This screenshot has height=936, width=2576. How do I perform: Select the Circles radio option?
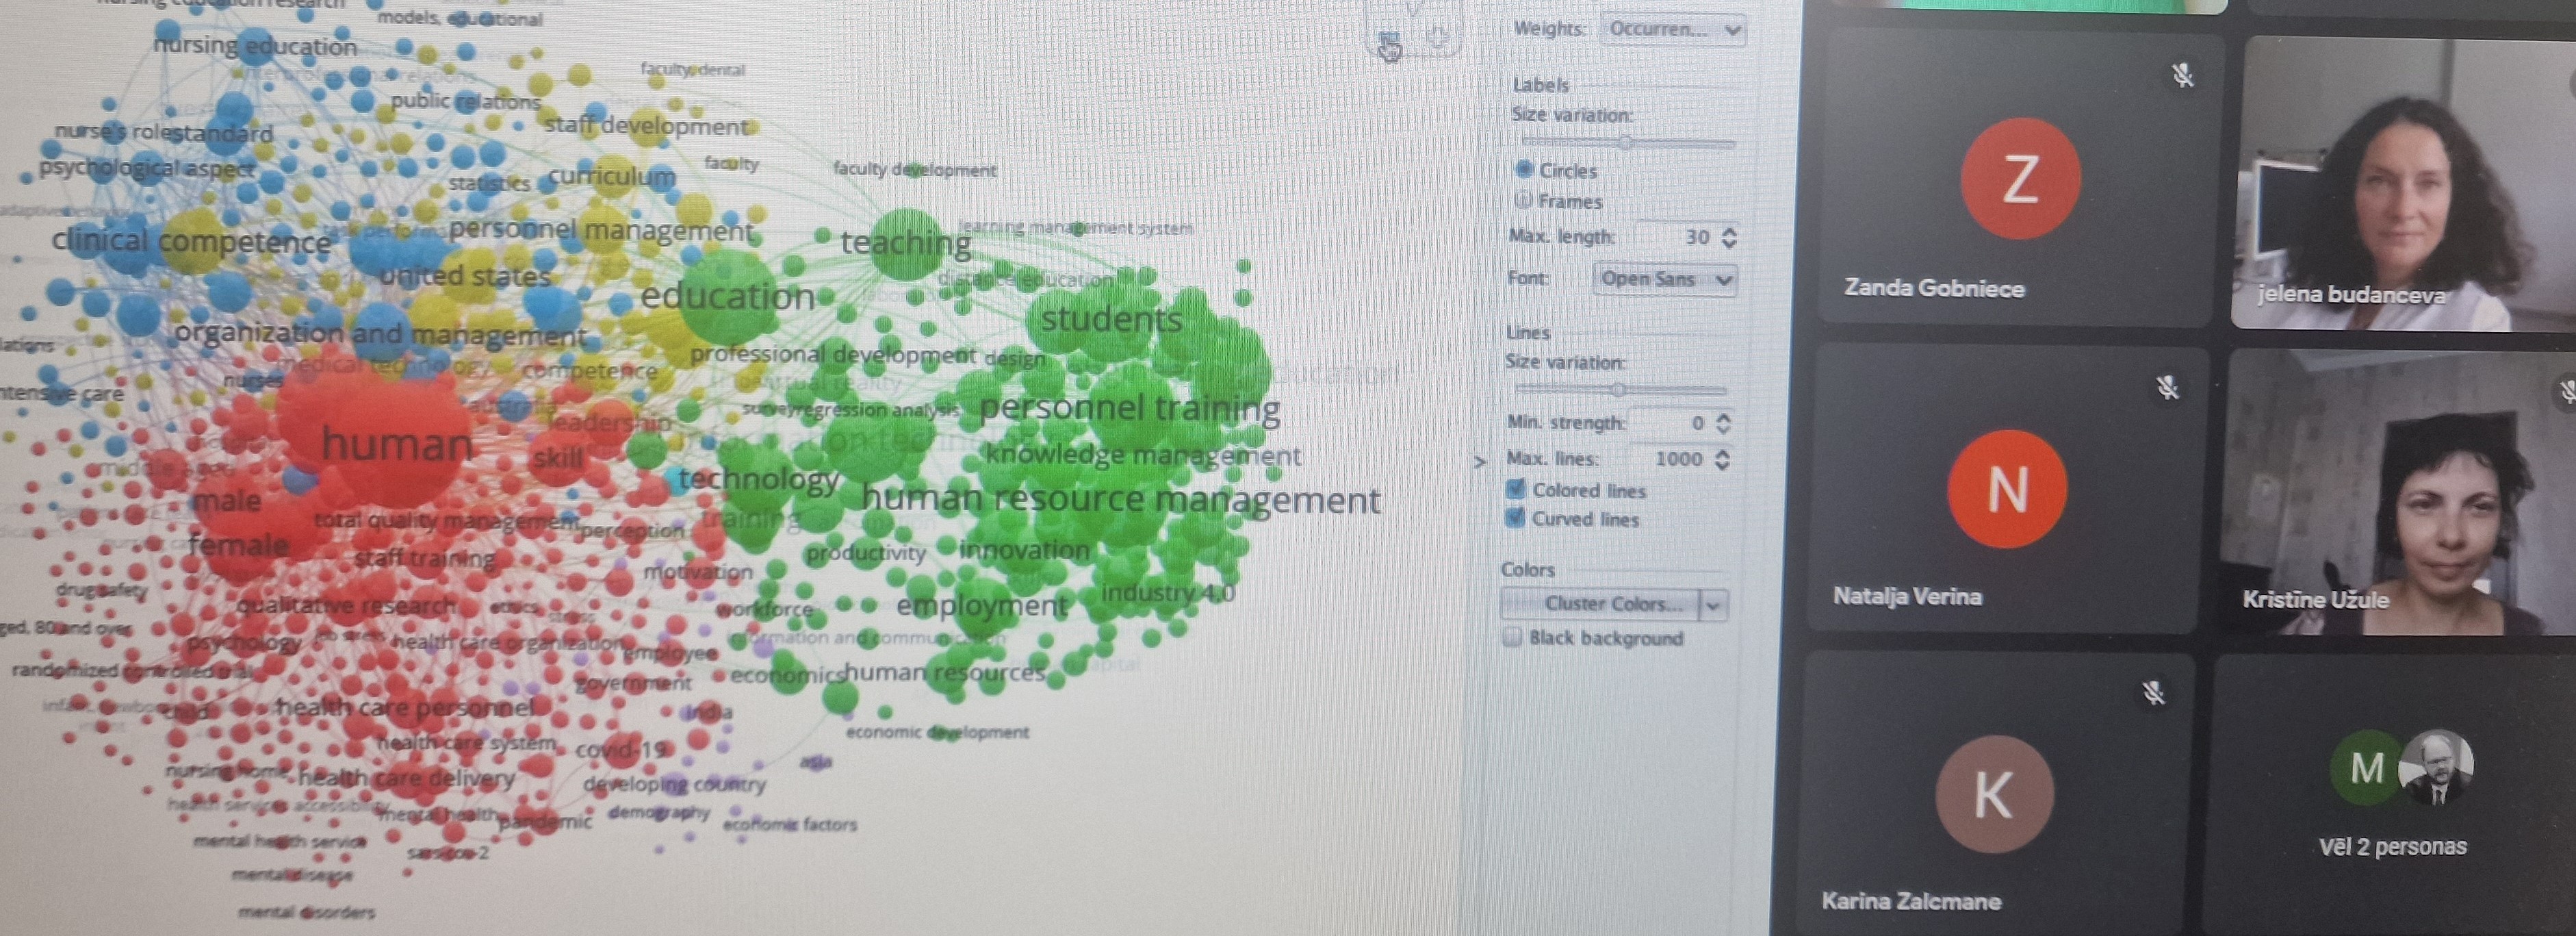tap(1524, 169)
